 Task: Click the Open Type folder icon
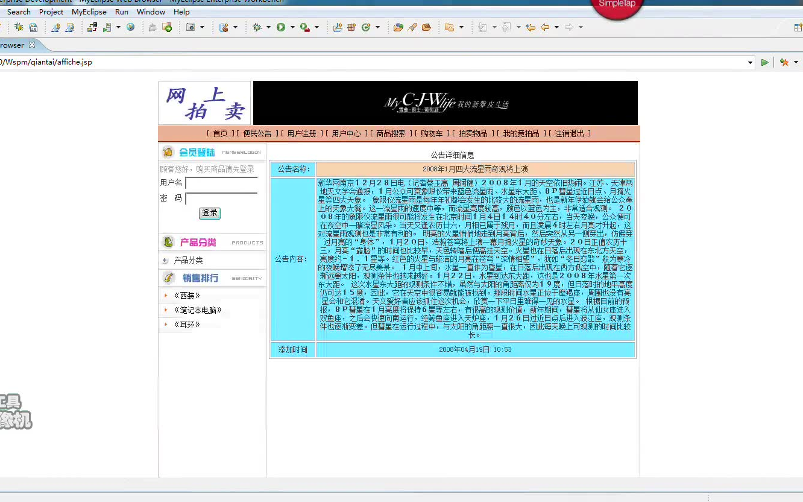point(398,27)
